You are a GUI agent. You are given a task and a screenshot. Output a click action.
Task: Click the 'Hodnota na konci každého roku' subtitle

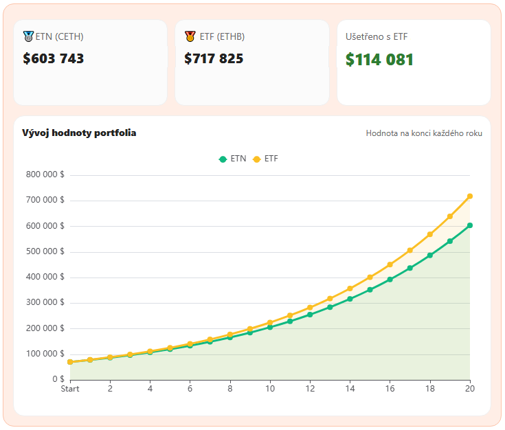424,133
